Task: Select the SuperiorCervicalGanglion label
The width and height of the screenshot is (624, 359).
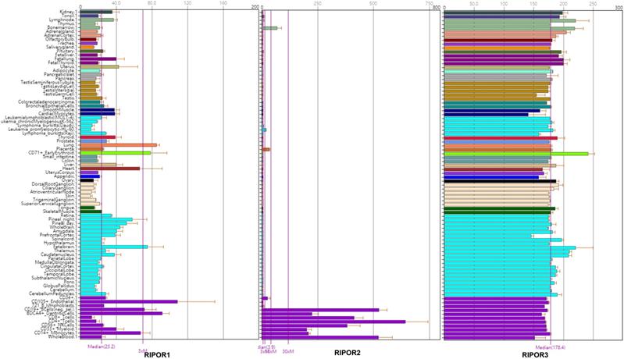Action: click(48, 204)
